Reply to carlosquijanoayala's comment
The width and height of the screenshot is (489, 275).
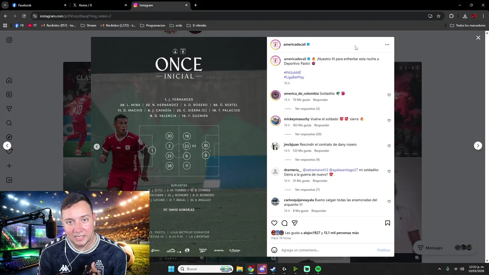click(319, 211)
